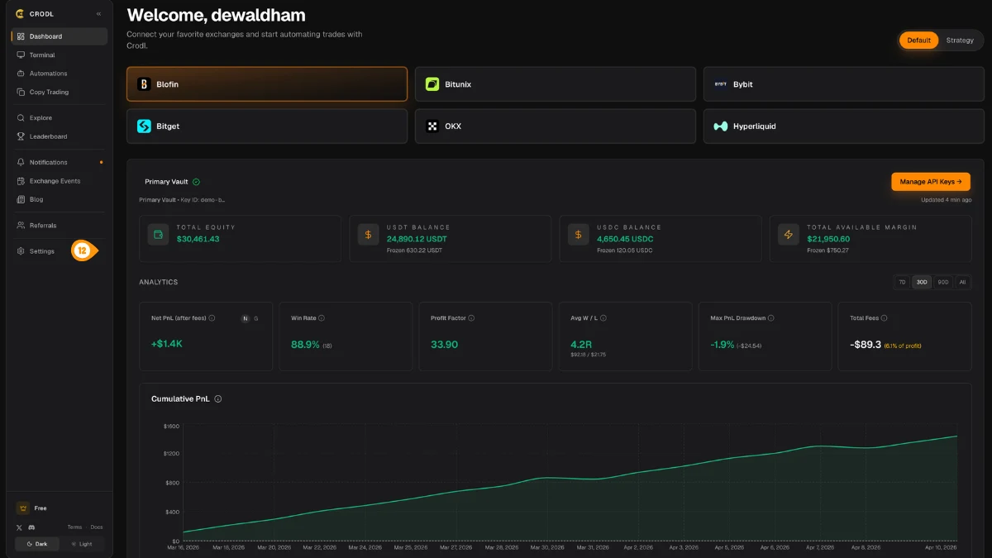Viewport: 992px width, 558px height.
Task: Click the Cumulative PnL info icon
Action: pos(218,399)
